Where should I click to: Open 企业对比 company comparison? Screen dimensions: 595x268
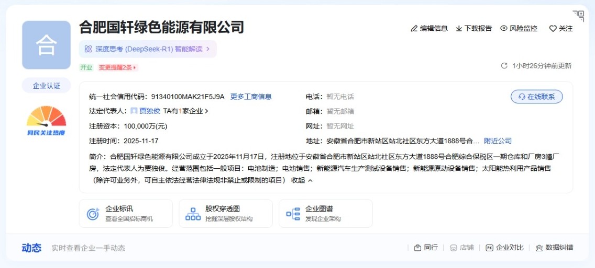(505, 248)
